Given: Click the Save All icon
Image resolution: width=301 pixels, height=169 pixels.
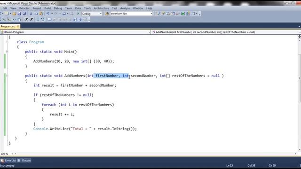Looking at the screenshot, I should [x=24, y=14].
